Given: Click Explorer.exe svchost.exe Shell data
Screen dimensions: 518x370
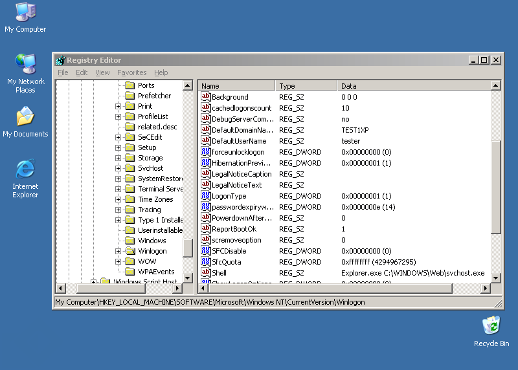Looking at the screenshot, I should pos(413,273).
